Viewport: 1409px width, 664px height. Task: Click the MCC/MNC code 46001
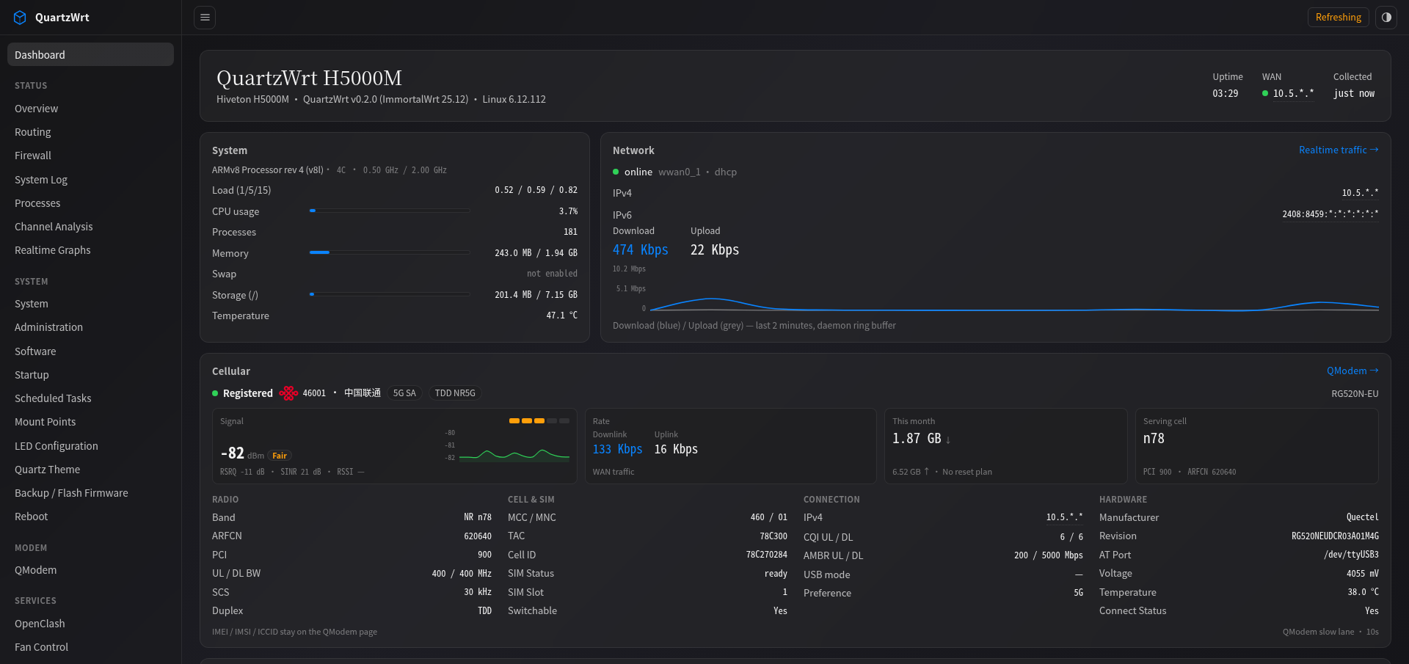314,393
